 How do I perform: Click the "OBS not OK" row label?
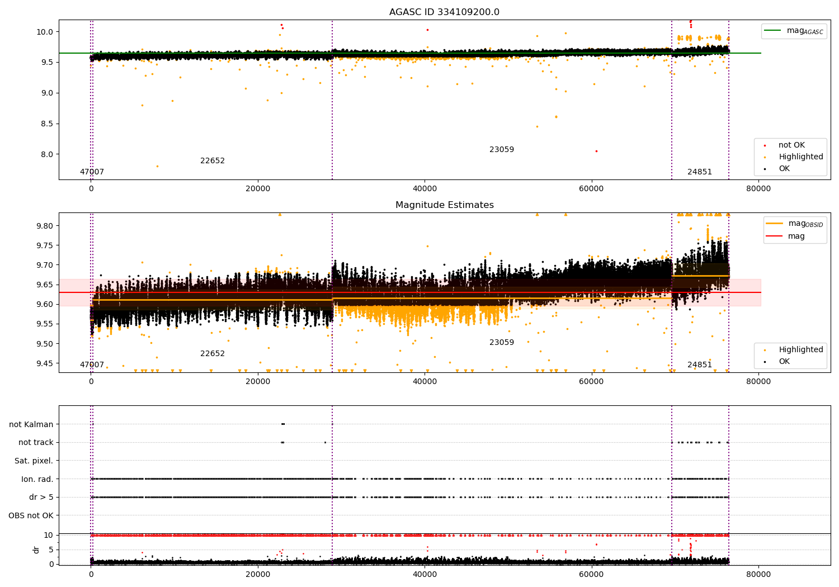click(31, 515)
